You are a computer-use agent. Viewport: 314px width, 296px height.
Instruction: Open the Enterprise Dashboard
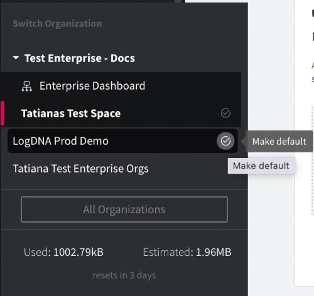tap(121, 86)
